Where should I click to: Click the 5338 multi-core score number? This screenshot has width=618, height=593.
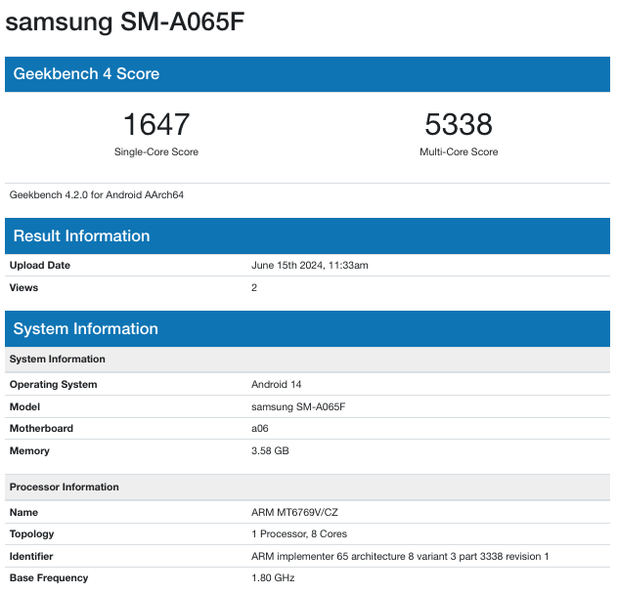pos(458,125)
